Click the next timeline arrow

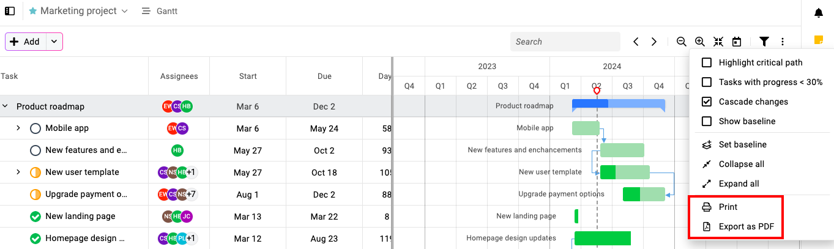tap(654, 42)
